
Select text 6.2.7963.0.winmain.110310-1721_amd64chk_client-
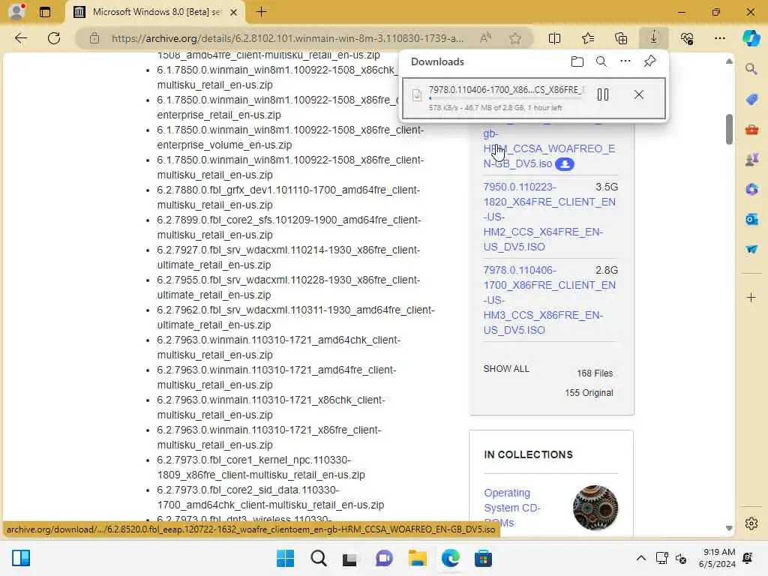coord(279,340)
